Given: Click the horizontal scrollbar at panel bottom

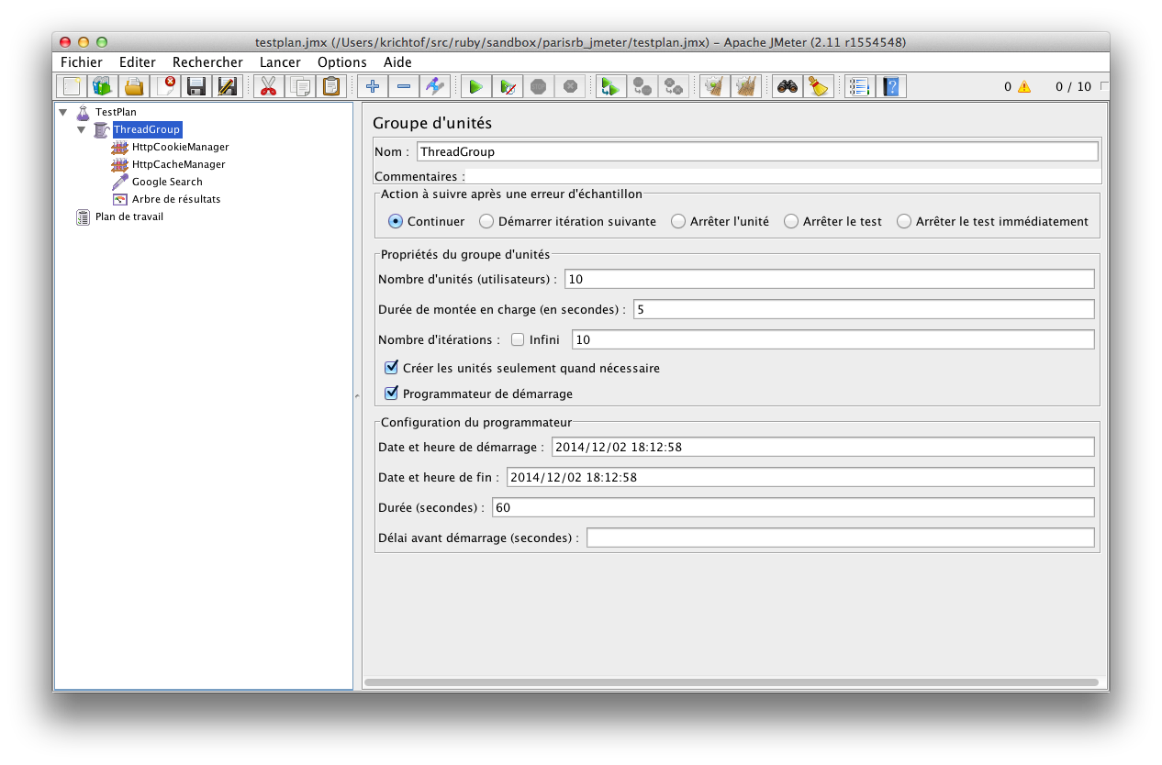Looking at the screenshot, I should pos(732,682).
